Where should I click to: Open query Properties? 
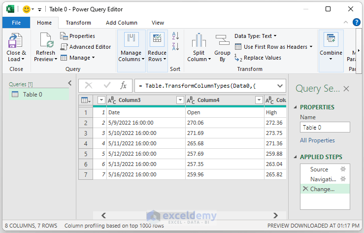77,36
